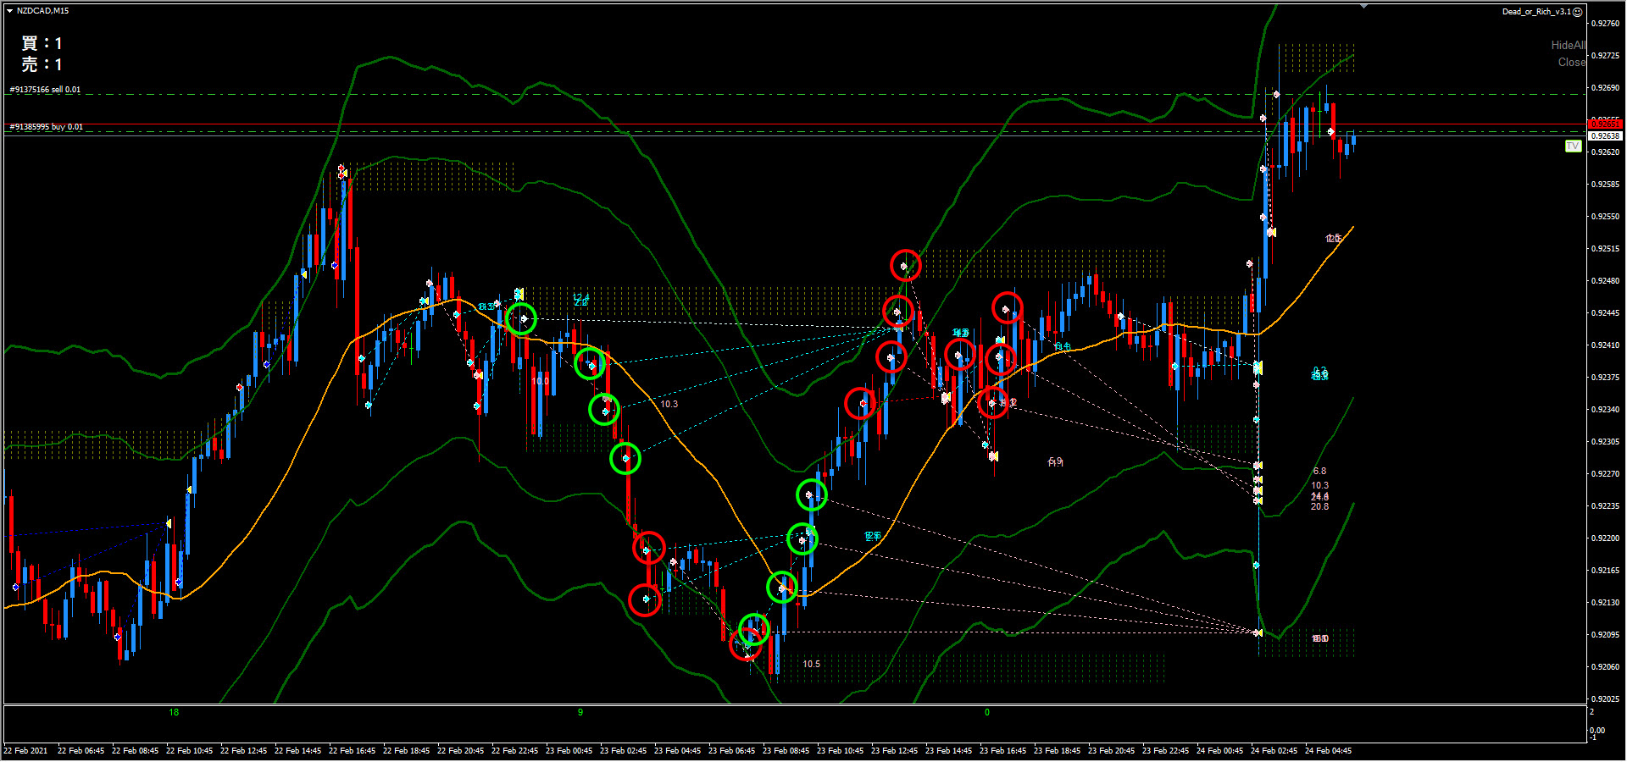Click the 0.92725 price scale label

1606,56
